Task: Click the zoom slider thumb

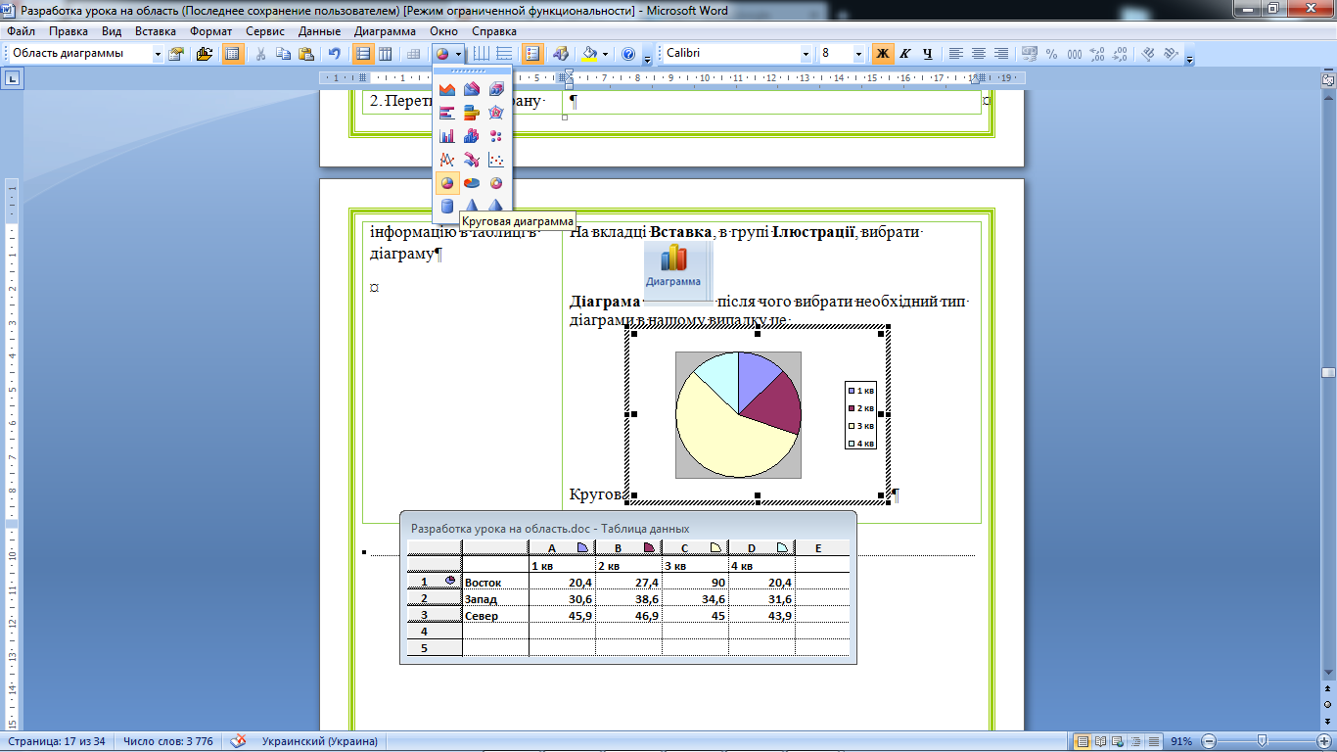Action: pyautogui.click(x=1263, y=741)
